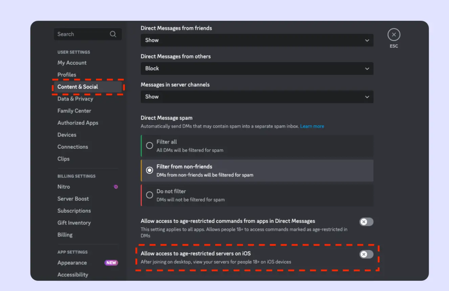This screenshot has width=449, height=291.
Task: Open My Account settings
Action: pos(72,63)
